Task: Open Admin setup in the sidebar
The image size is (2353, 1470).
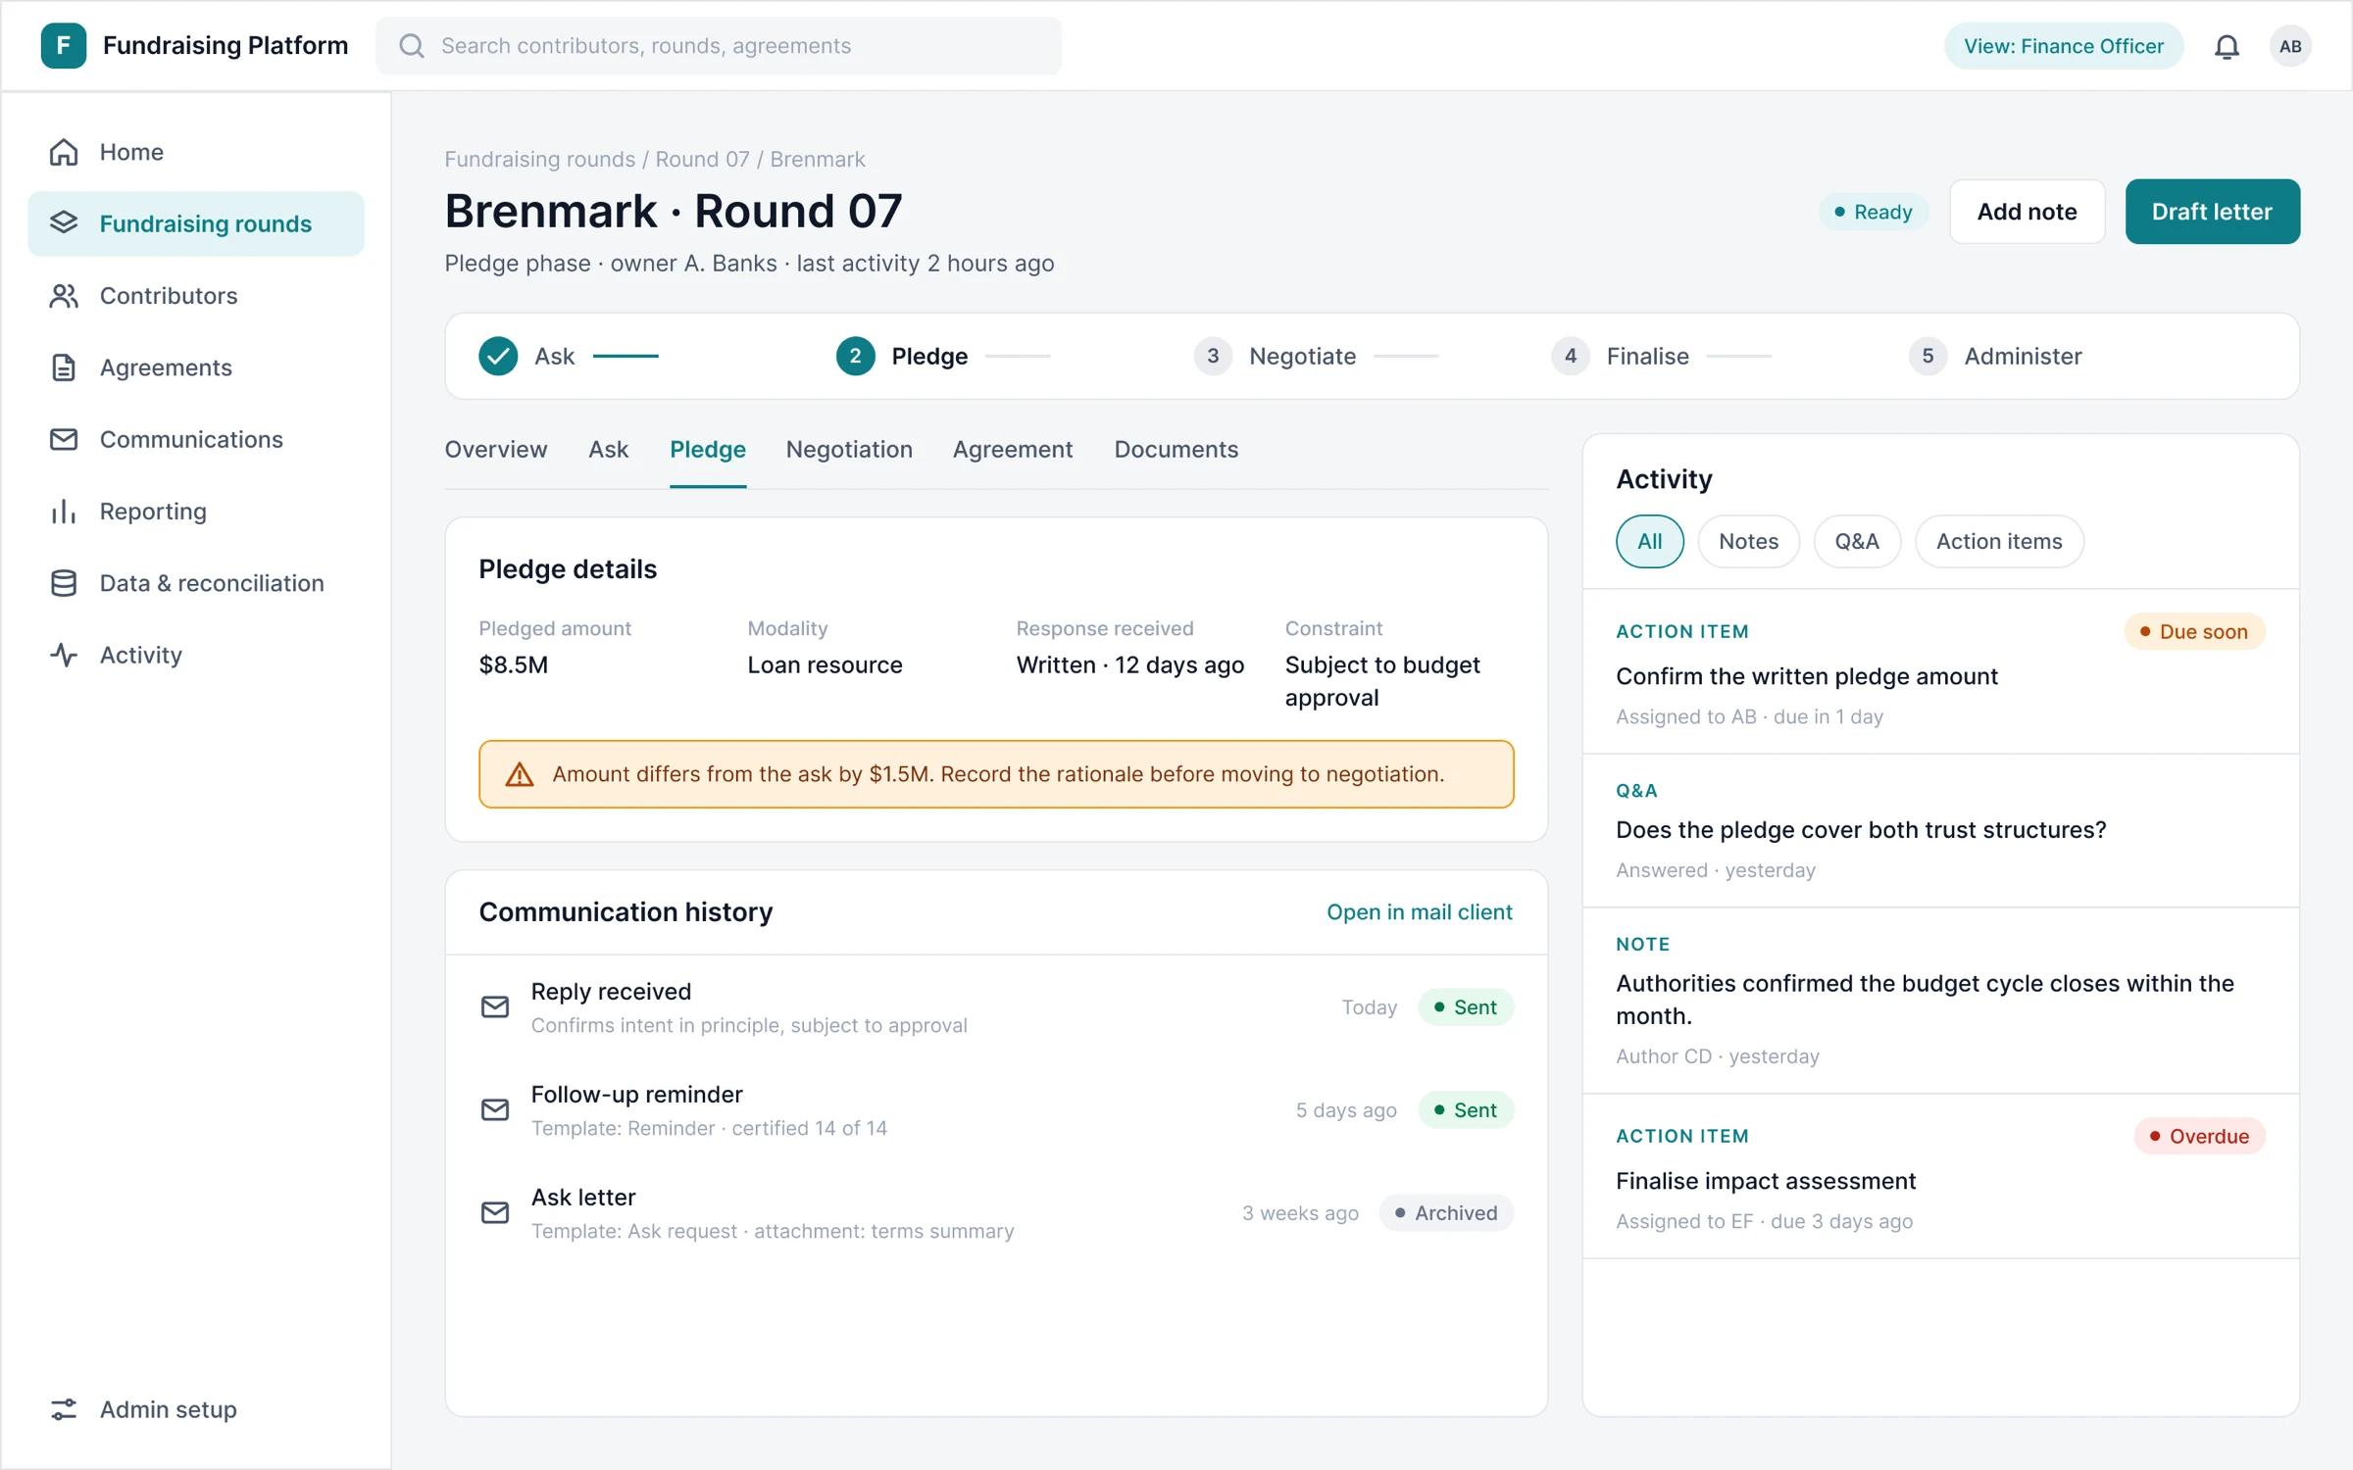Action: (196, 1409)
